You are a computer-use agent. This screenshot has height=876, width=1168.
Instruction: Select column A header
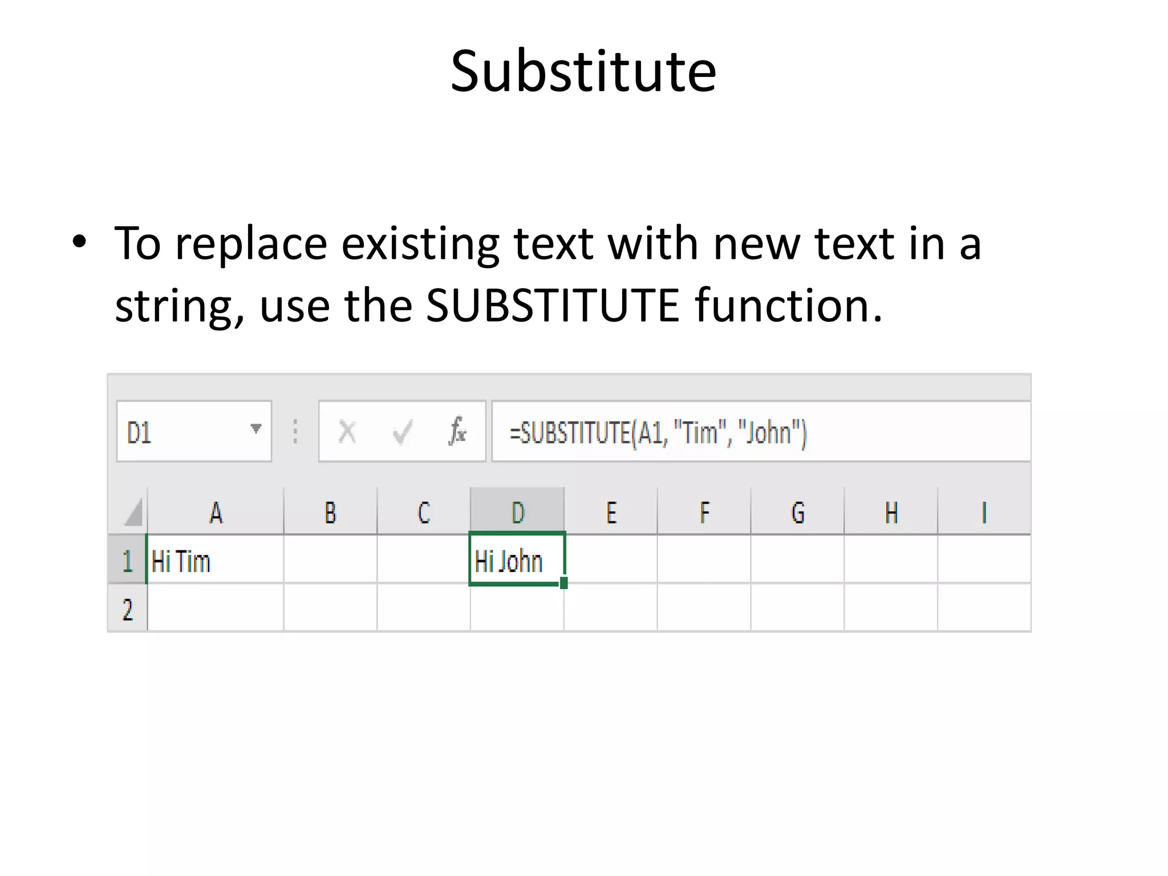point(216,512)
